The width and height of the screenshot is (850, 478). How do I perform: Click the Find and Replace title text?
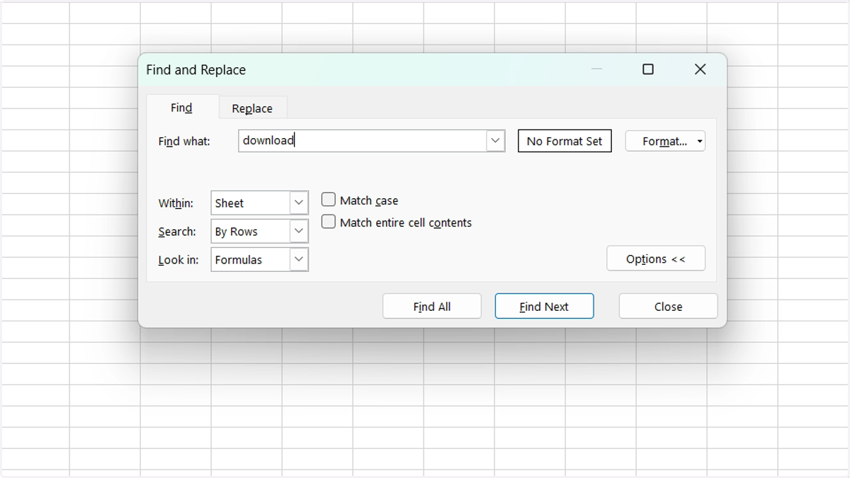[196, 70]
